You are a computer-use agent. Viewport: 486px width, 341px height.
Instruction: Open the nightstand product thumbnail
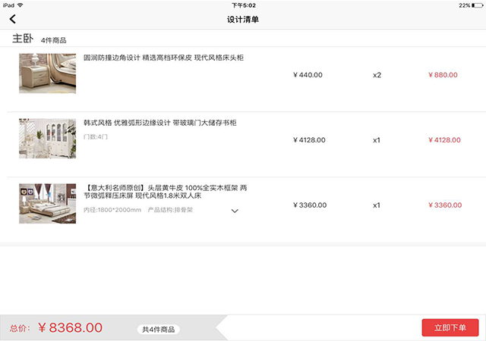47,74
